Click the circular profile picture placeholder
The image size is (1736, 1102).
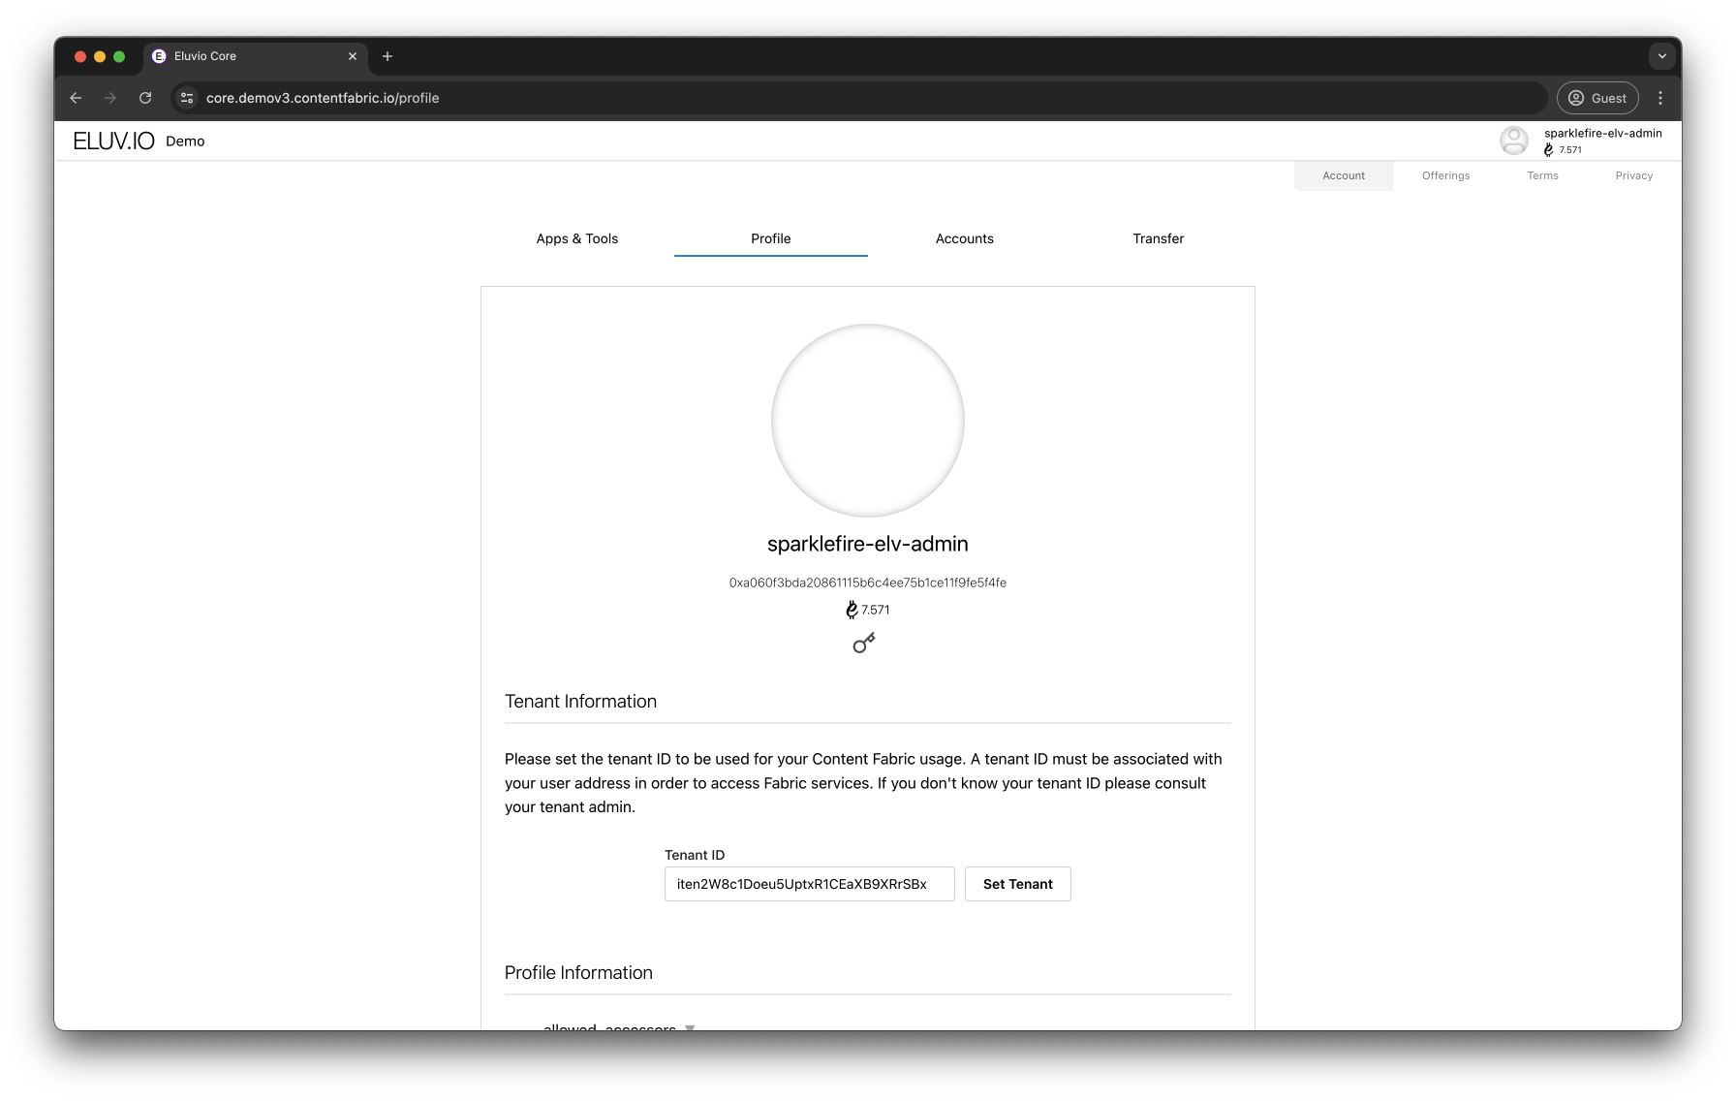pos(868,421)
